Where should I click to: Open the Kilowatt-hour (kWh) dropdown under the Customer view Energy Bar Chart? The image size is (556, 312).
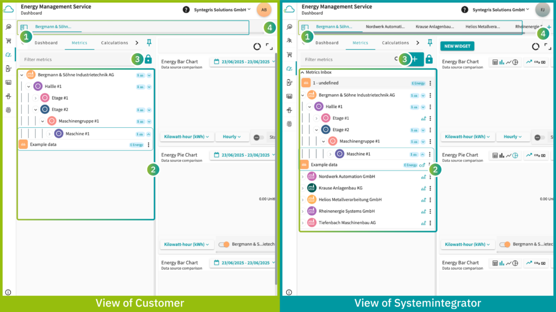click(x=187, y=137)
